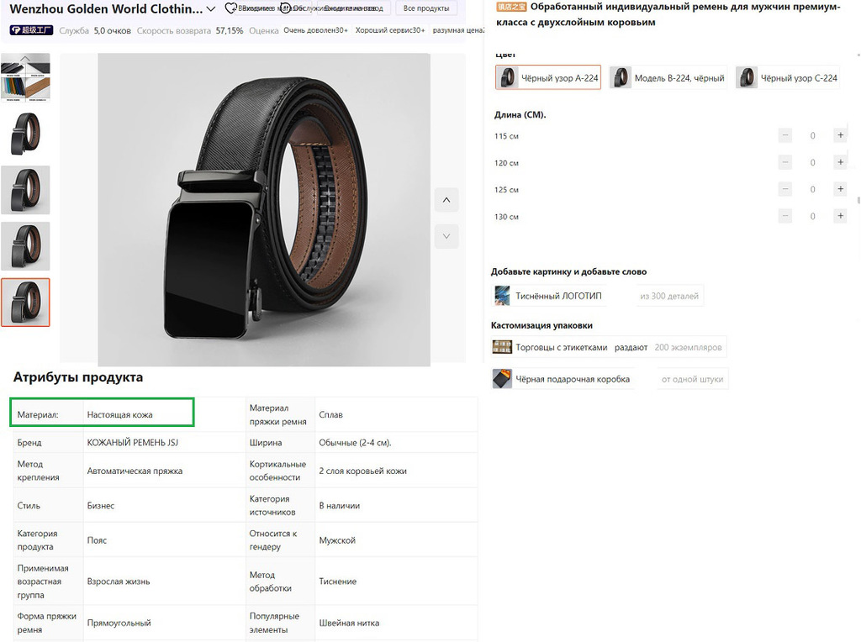Screen dimensions: 861x642
Task: Select the currently highlighted last belt thumbnail
Action: click(x=25, y=303)
